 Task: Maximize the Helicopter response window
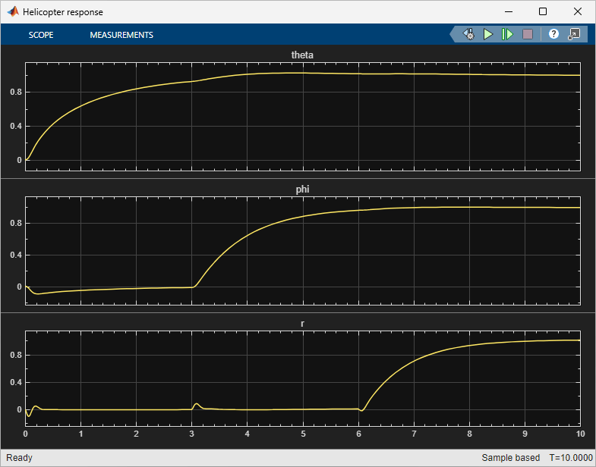pyautogui.click(x=542, y=12)
